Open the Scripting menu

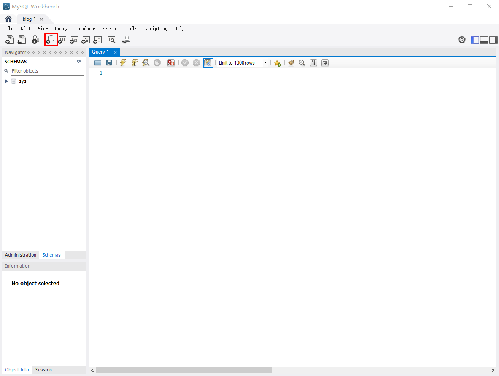[x=156, y=28]
